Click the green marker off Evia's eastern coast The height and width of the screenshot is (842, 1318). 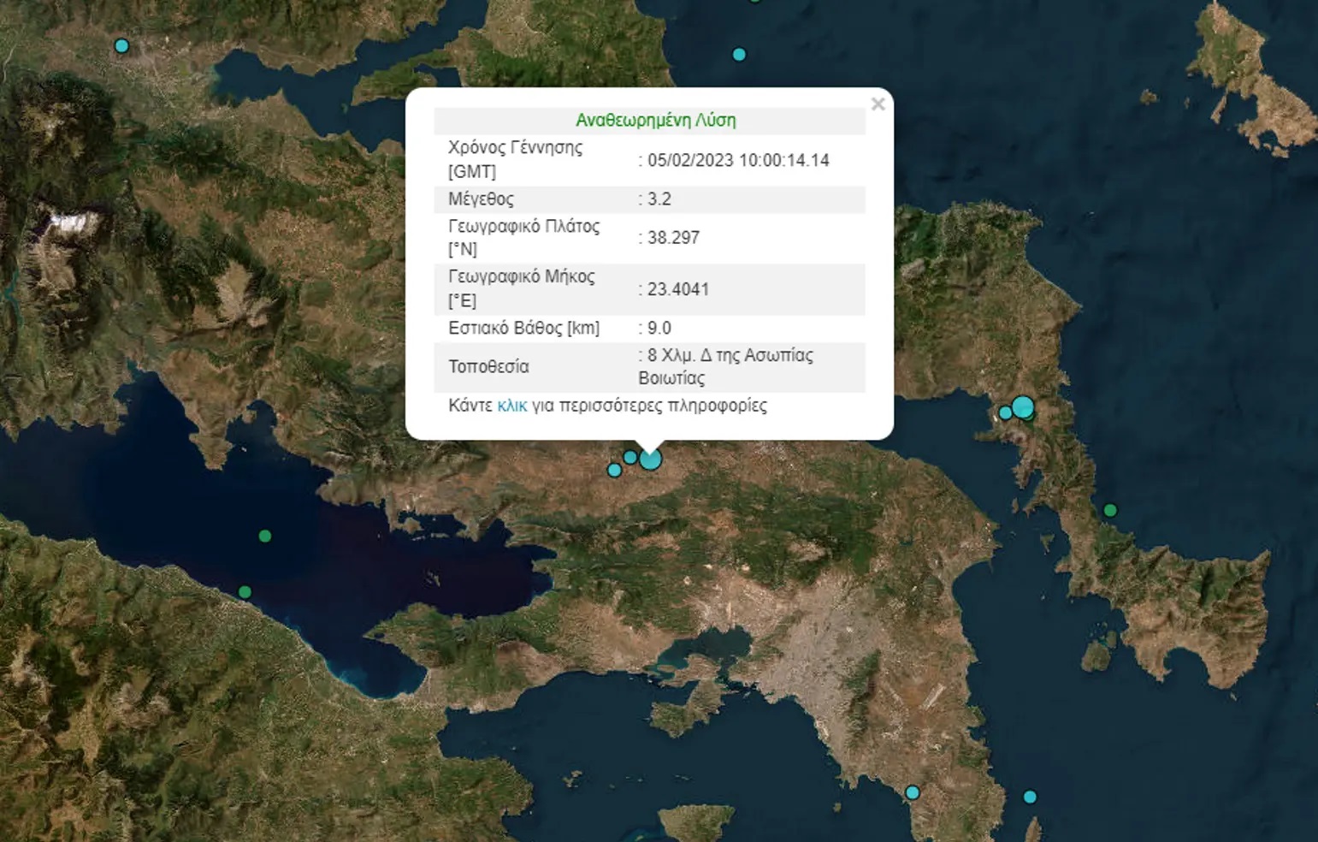[x=1110, y=510]
